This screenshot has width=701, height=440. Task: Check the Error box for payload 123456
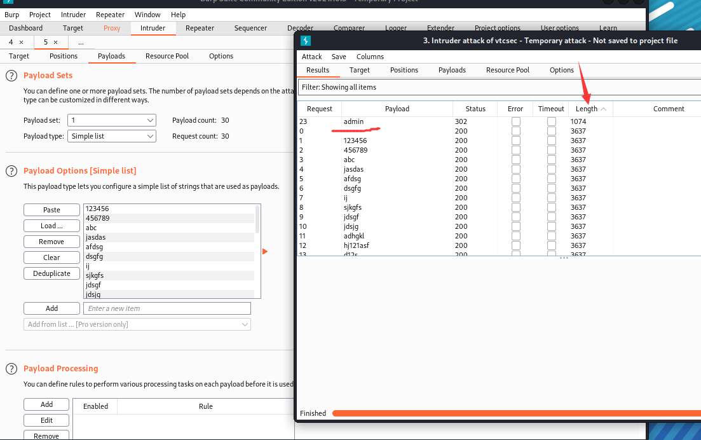pyautogui.click(x=516, y=141)
